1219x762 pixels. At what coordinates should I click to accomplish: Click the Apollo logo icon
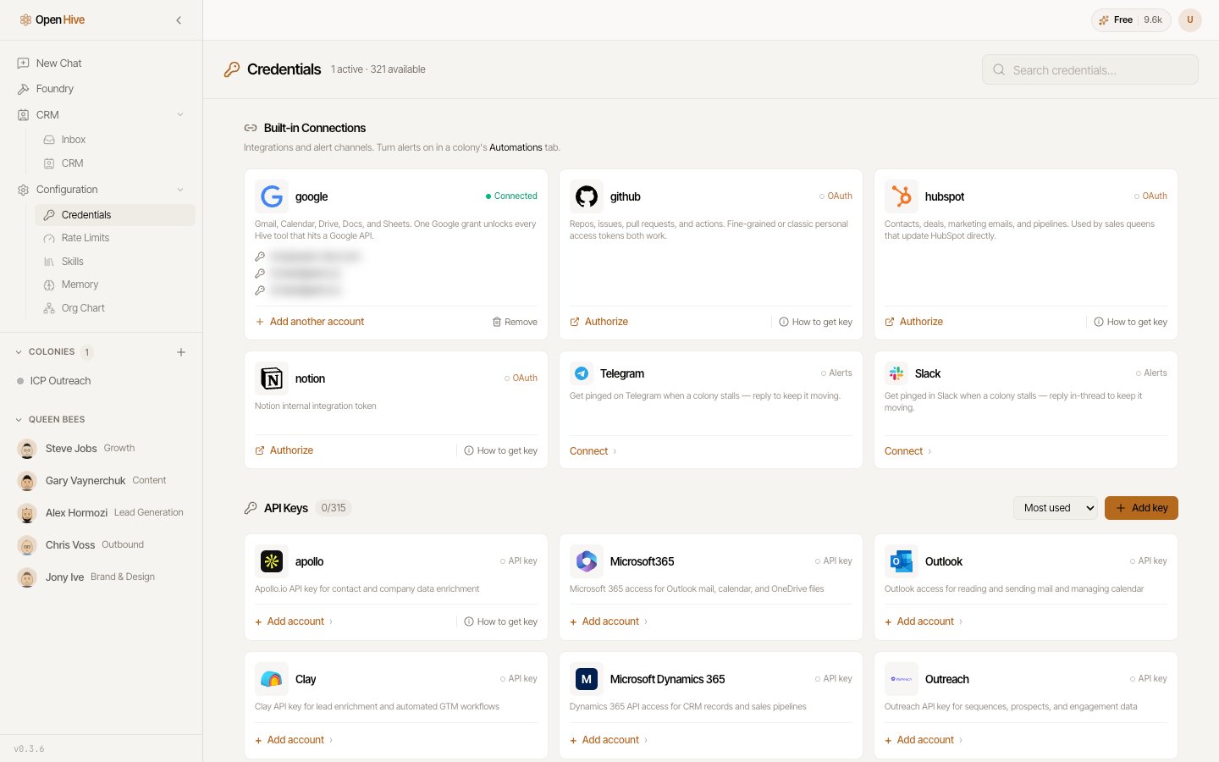[x=272, y=561]
